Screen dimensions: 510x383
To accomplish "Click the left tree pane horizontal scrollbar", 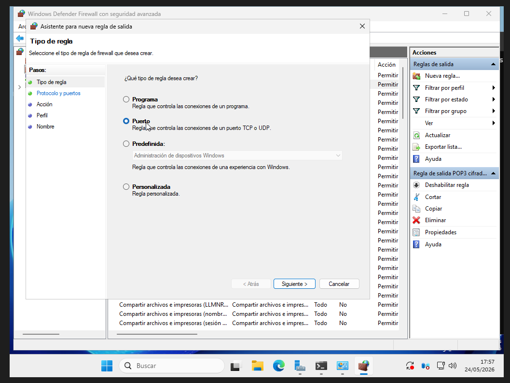I will click(x=41, y=334).
